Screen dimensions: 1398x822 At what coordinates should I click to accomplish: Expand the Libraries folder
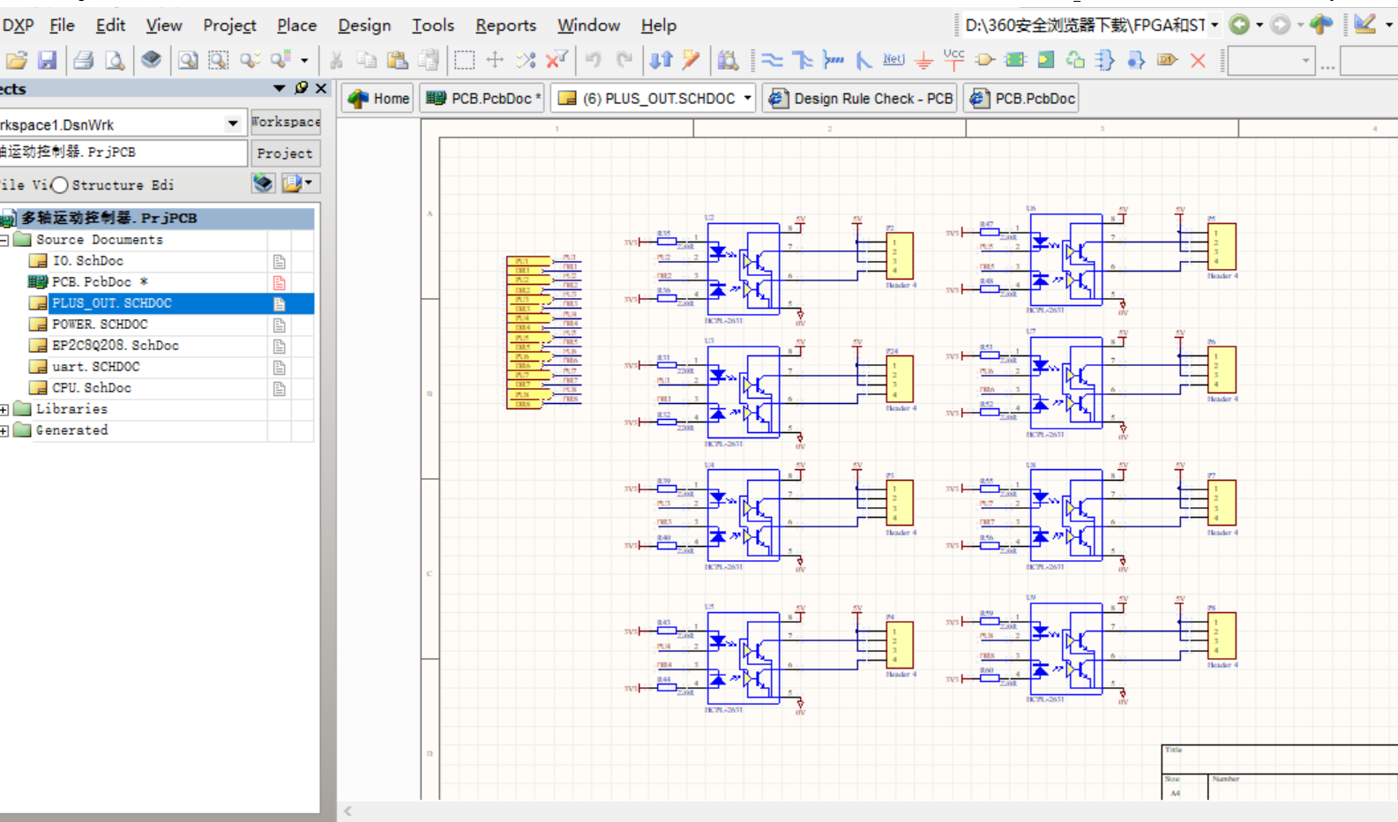point(4,409)
